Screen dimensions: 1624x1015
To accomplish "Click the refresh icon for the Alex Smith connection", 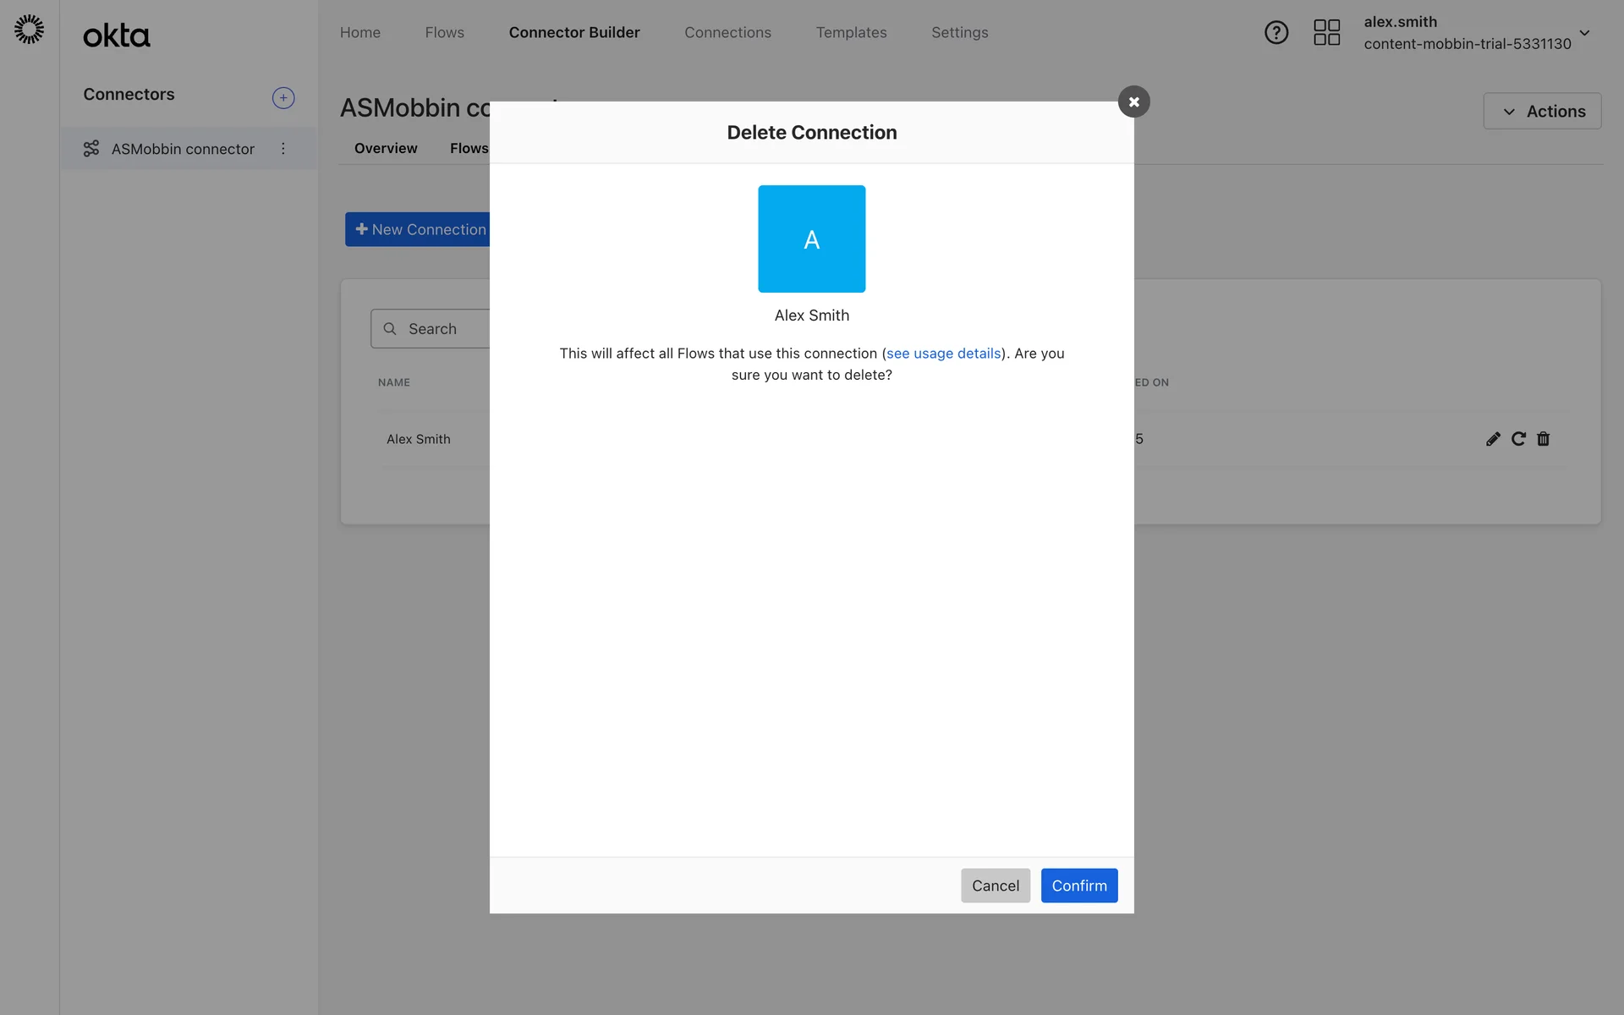I will pos(1518,439).
